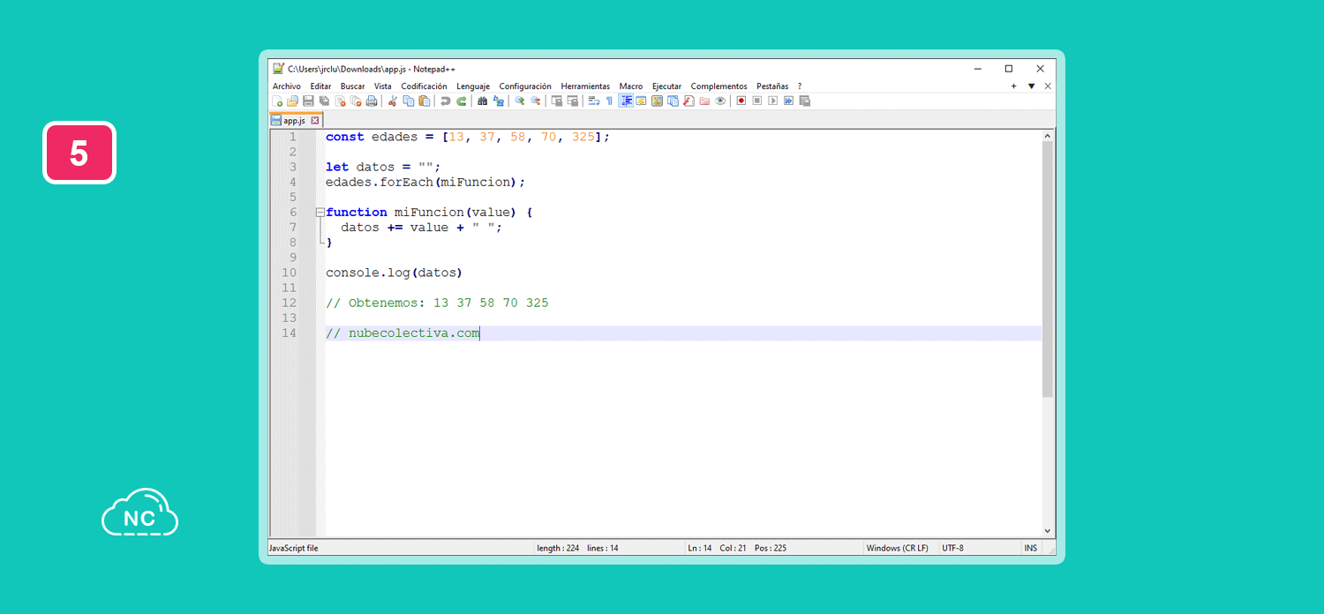Screen dimensions: 1324x614
Task: Open the tab list dropdown triangle
Action: pos(1031,86)
